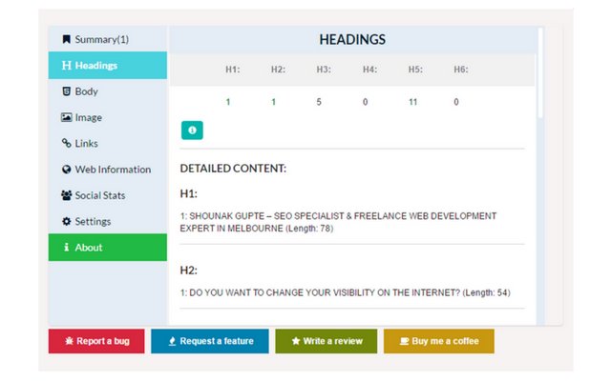Click the Report a bug button
Image resolution: width=611 pixels, height=381 pixels.
[x=96, y=341]
